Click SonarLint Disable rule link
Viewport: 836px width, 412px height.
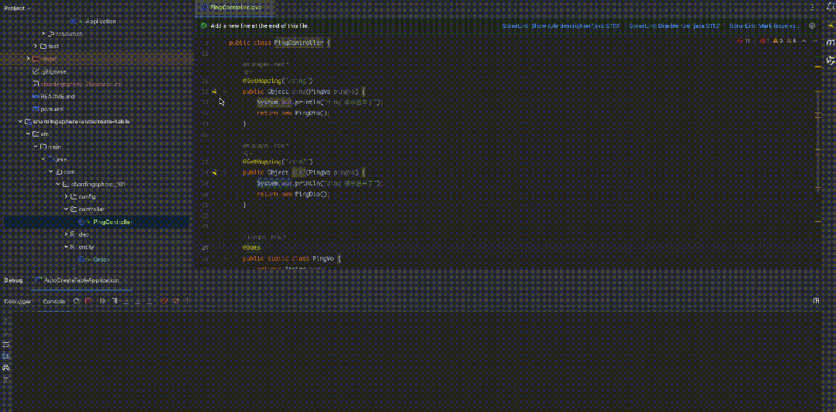tap(675, 26)
